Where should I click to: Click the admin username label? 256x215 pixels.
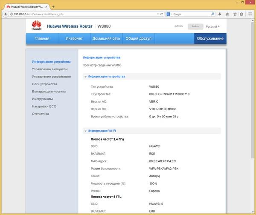(178, 26)
